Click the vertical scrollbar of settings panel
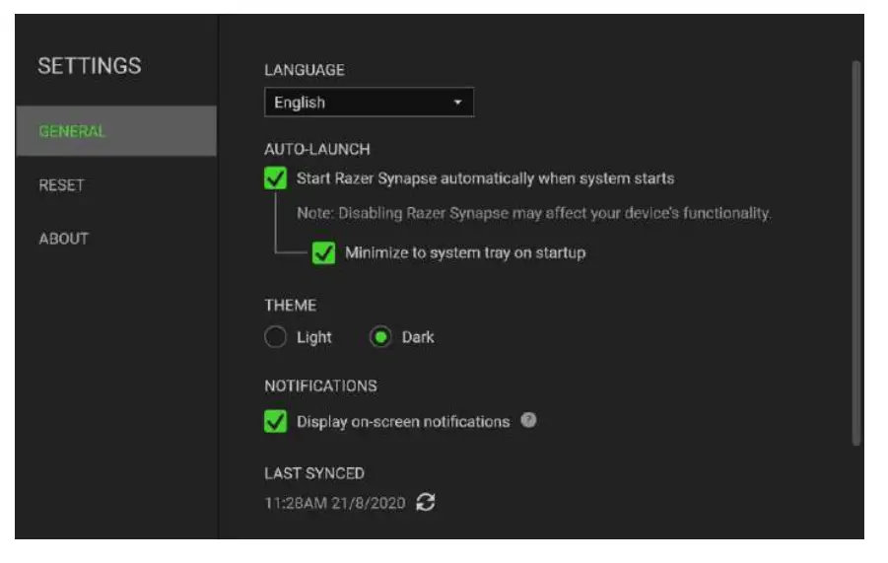The height and width of the screenshot is (563, 888). click(856, 253)
